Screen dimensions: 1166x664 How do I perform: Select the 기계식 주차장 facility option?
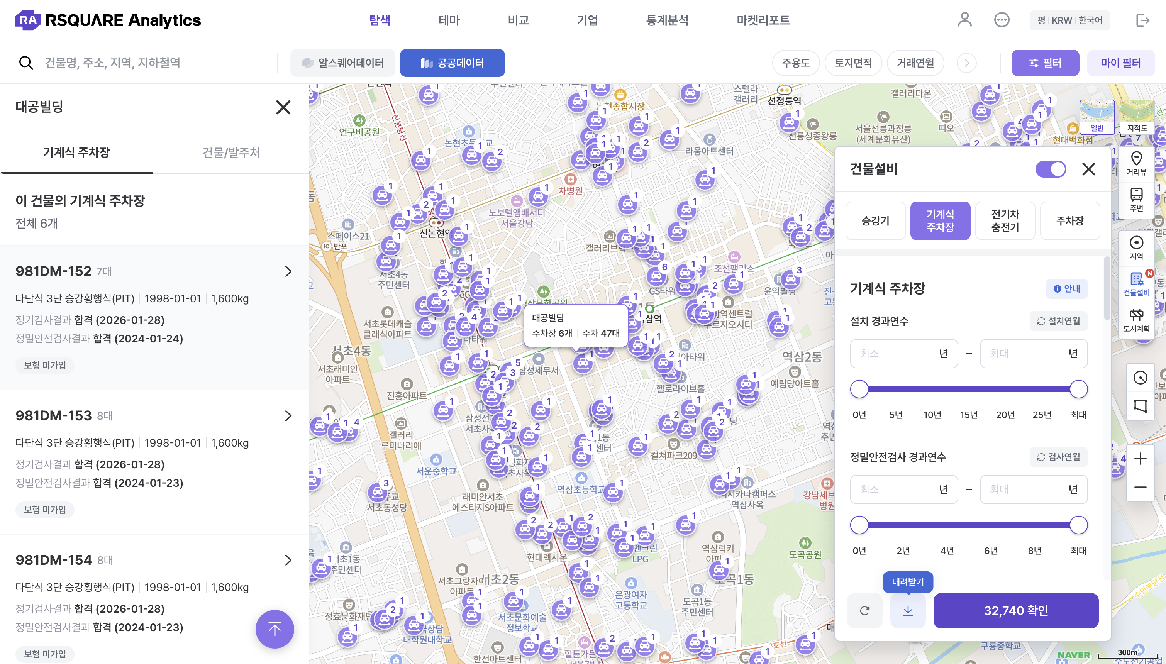tap(940, 221)
